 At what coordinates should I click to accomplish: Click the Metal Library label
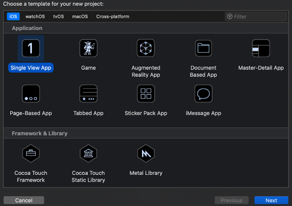pos(146,173)
